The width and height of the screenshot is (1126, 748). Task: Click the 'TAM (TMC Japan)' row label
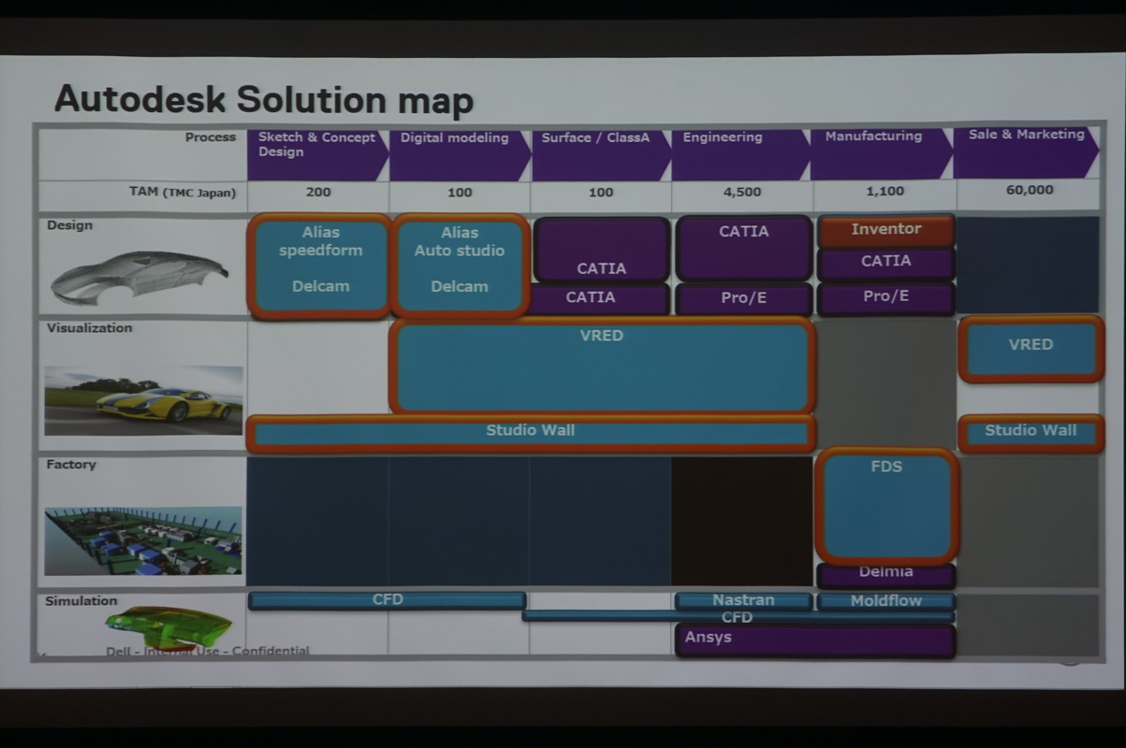(183, 192)
